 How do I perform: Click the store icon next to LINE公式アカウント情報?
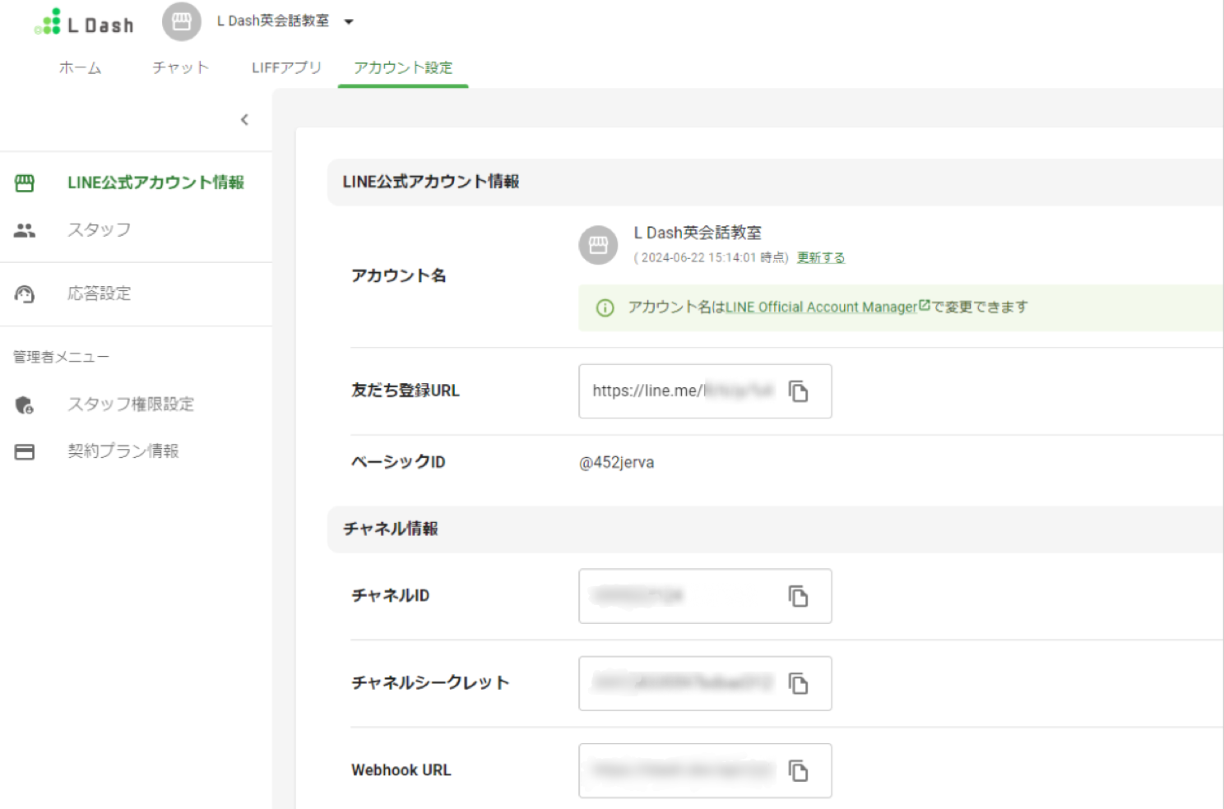25,182
